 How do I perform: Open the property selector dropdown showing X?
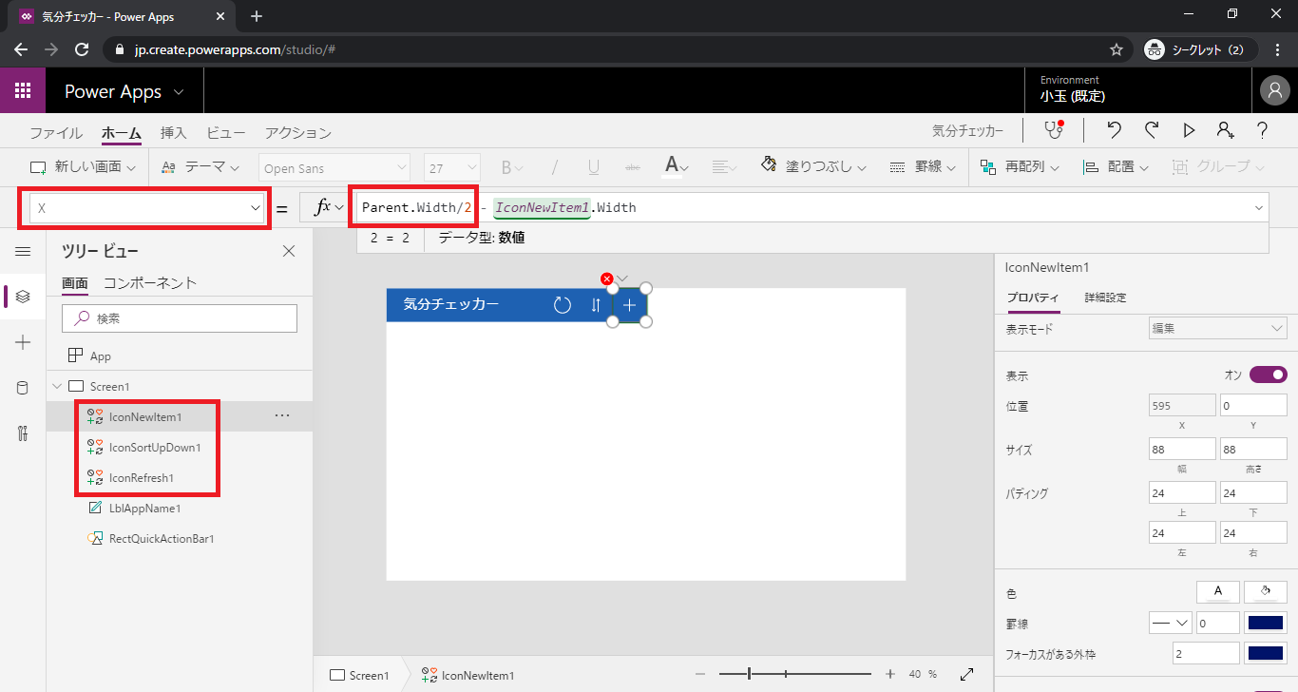[147, 207]
